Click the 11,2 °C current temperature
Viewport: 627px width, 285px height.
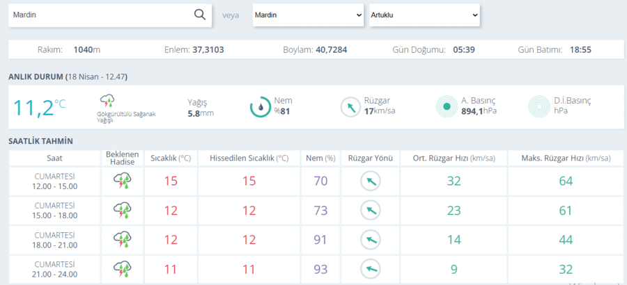[x=39, y=107]
